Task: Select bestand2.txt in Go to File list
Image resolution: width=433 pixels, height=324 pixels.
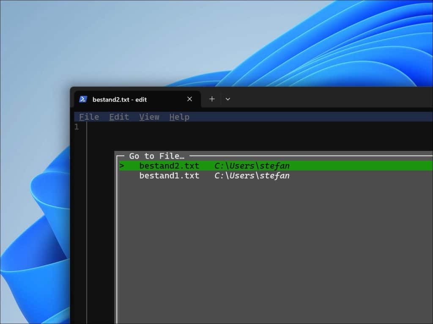Action: click(276, 166)
